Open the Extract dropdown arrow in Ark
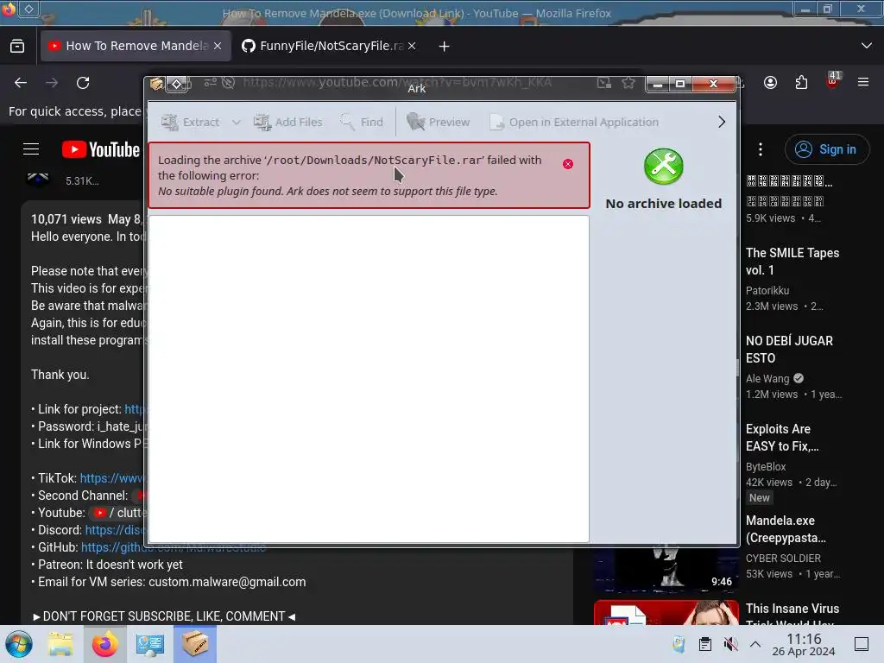Image resolution: width=884 pixels, height=663 pixels. click(x=237, y=122)
